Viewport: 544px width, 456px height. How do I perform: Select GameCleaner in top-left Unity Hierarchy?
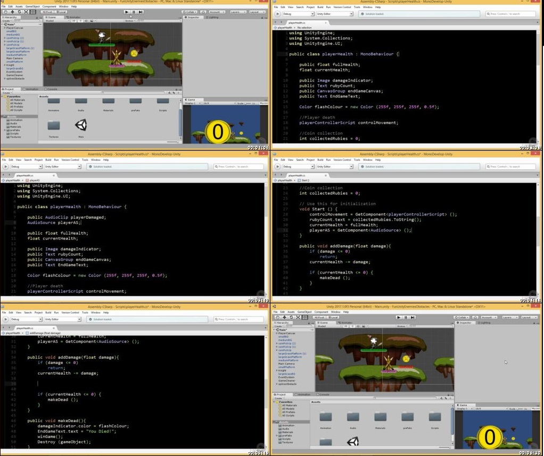[14, 75]
